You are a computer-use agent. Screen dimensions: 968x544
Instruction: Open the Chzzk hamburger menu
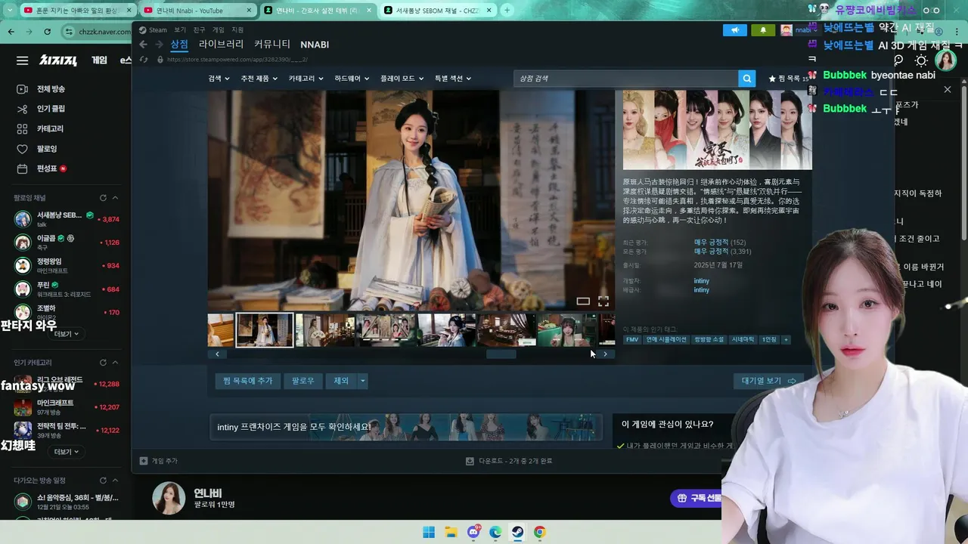click(23, 60)
